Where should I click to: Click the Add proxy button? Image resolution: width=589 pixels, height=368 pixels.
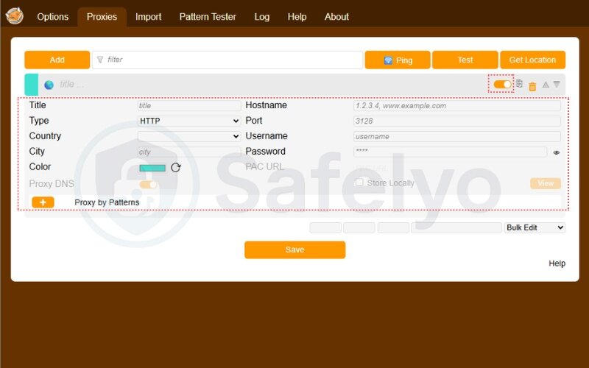coord(57,60)
